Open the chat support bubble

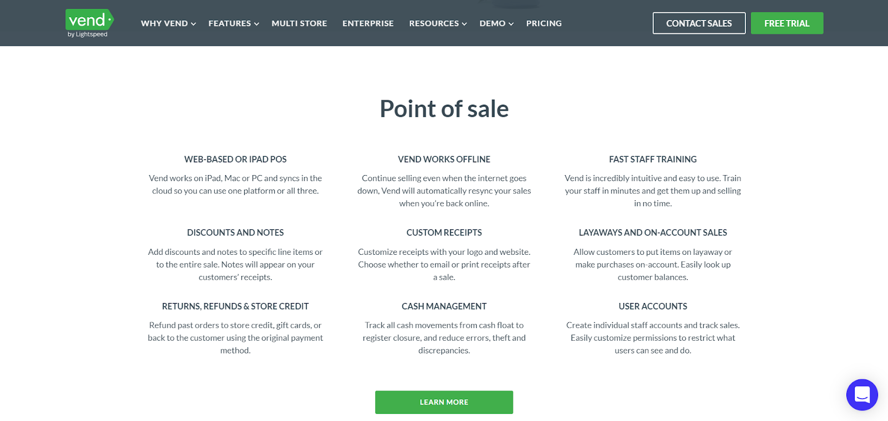pyautogui.click(x=861, y=395)
